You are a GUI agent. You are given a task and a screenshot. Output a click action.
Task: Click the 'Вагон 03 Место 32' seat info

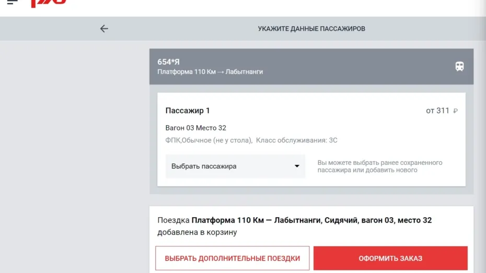coord(196,128)
